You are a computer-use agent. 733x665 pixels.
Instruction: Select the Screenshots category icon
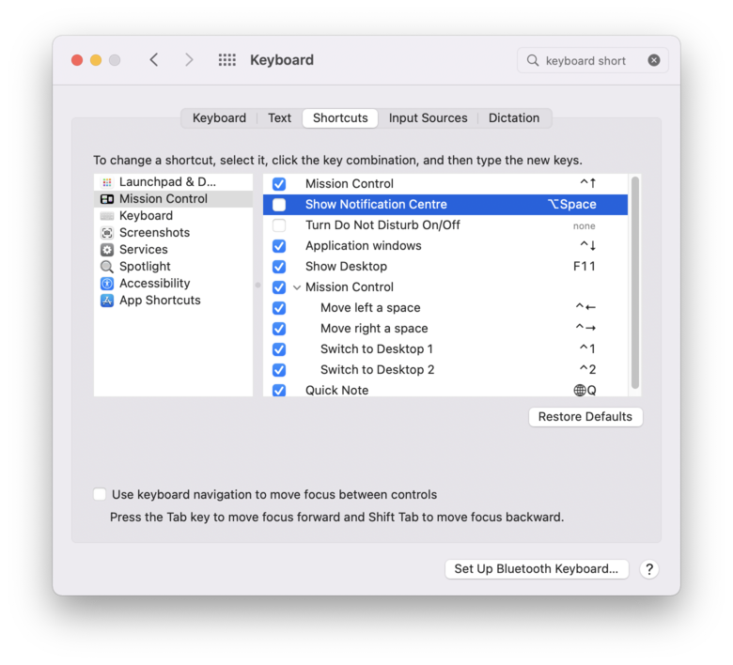point(107,233)
